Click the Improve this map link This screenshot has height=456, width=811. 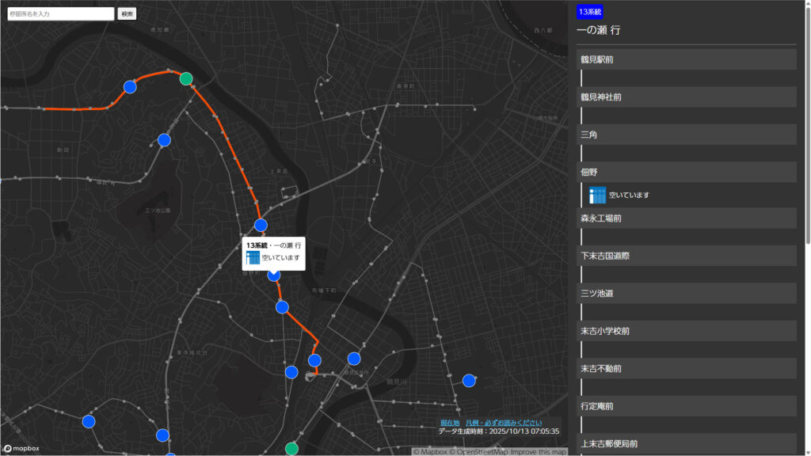pos(539,452)
